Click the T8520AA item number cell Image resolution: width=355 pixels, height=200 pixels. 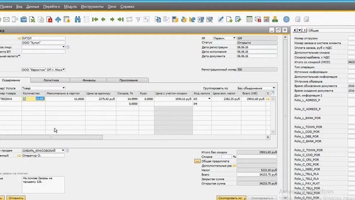11,99
